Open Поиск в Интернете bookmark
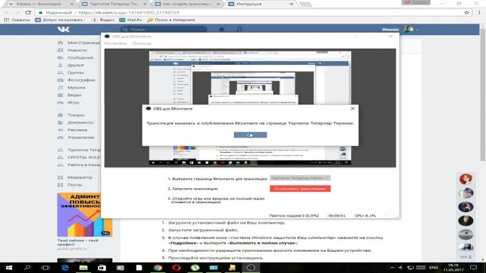This screenshot has width=486, height=273. (x=171, y=20)
